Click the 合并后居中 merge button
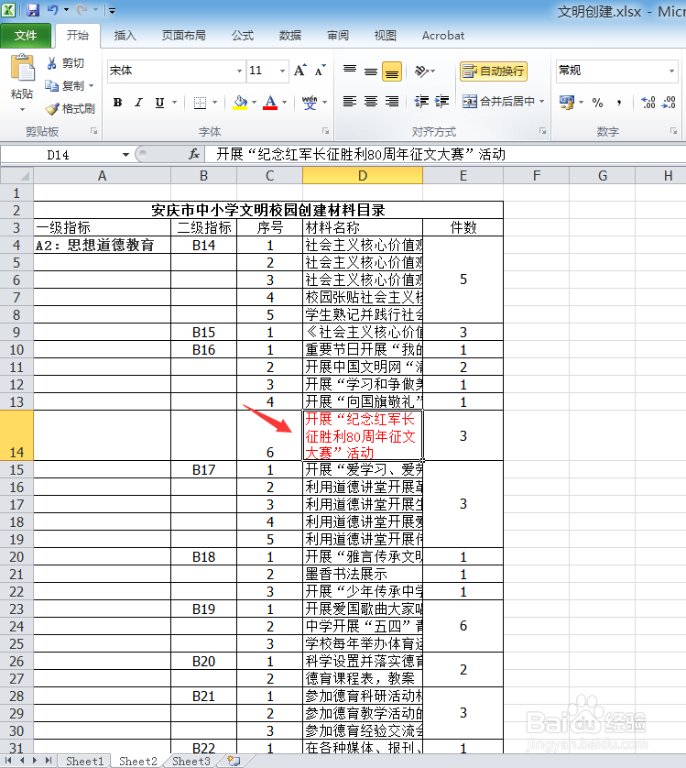Image resolution: width=686 pixels, height=768 pixels. point(498,102)
